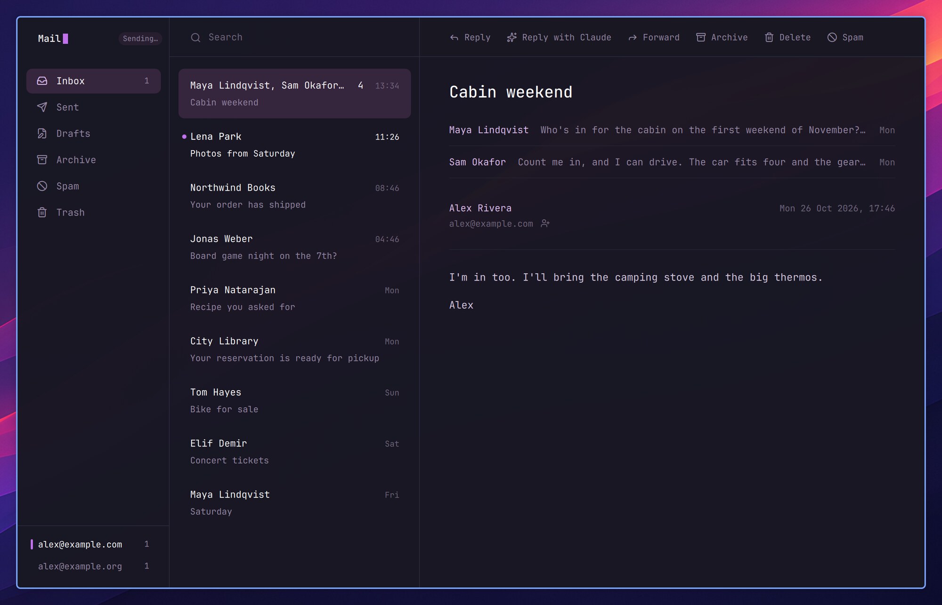Open City Library reservation email
Screen dimensions: 942x605
(x=294, y=350)
